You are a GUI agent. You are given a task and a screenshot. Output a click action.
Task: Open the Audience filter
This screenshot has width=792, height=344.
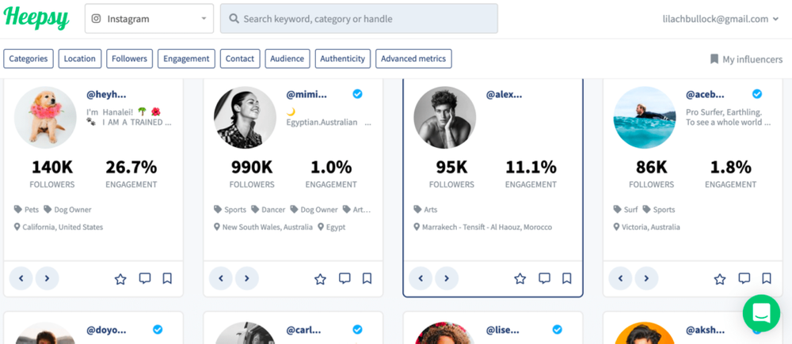pos(287,59)
